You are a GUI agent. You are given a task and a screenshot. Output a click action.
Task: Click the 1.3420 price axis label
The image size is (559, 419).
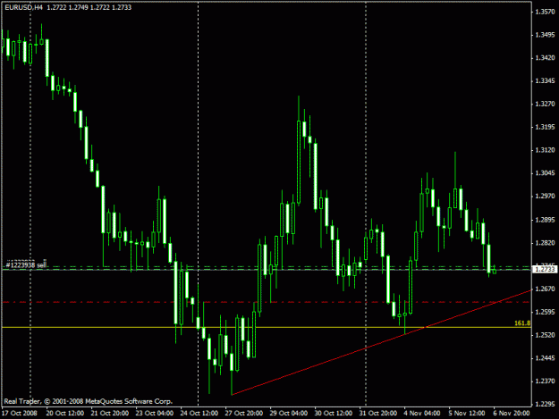tap(545, 58)
